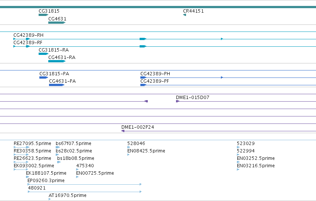Click the EP09260.3prime label
The height and width of the screenshot is (201, 316).
tap(46, 181)
